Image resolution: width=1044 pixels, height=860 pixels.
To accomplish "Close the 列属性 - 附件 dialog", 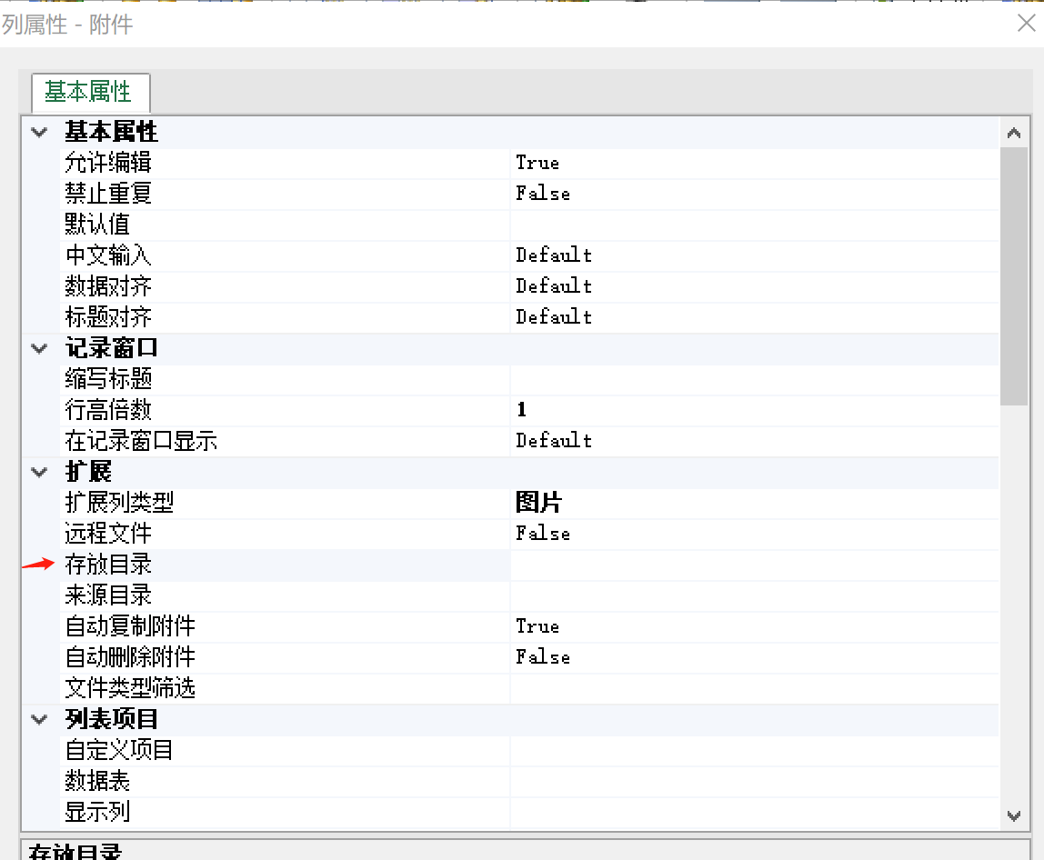I will [1026, 23].
